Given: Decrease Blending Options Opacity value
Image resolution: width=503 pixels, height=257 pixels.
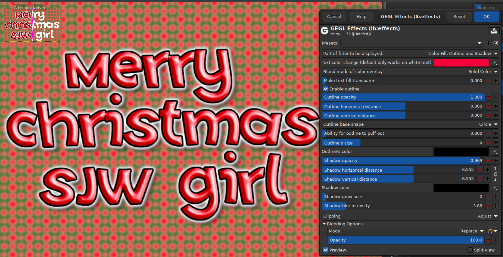Looking at the screenshot, I should coord(488,240).
